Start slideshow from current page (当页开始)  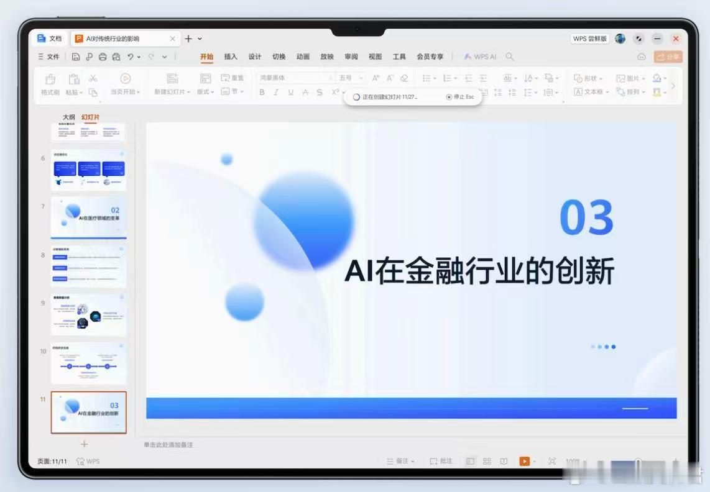pyautogui.click(x=126, y=84)
